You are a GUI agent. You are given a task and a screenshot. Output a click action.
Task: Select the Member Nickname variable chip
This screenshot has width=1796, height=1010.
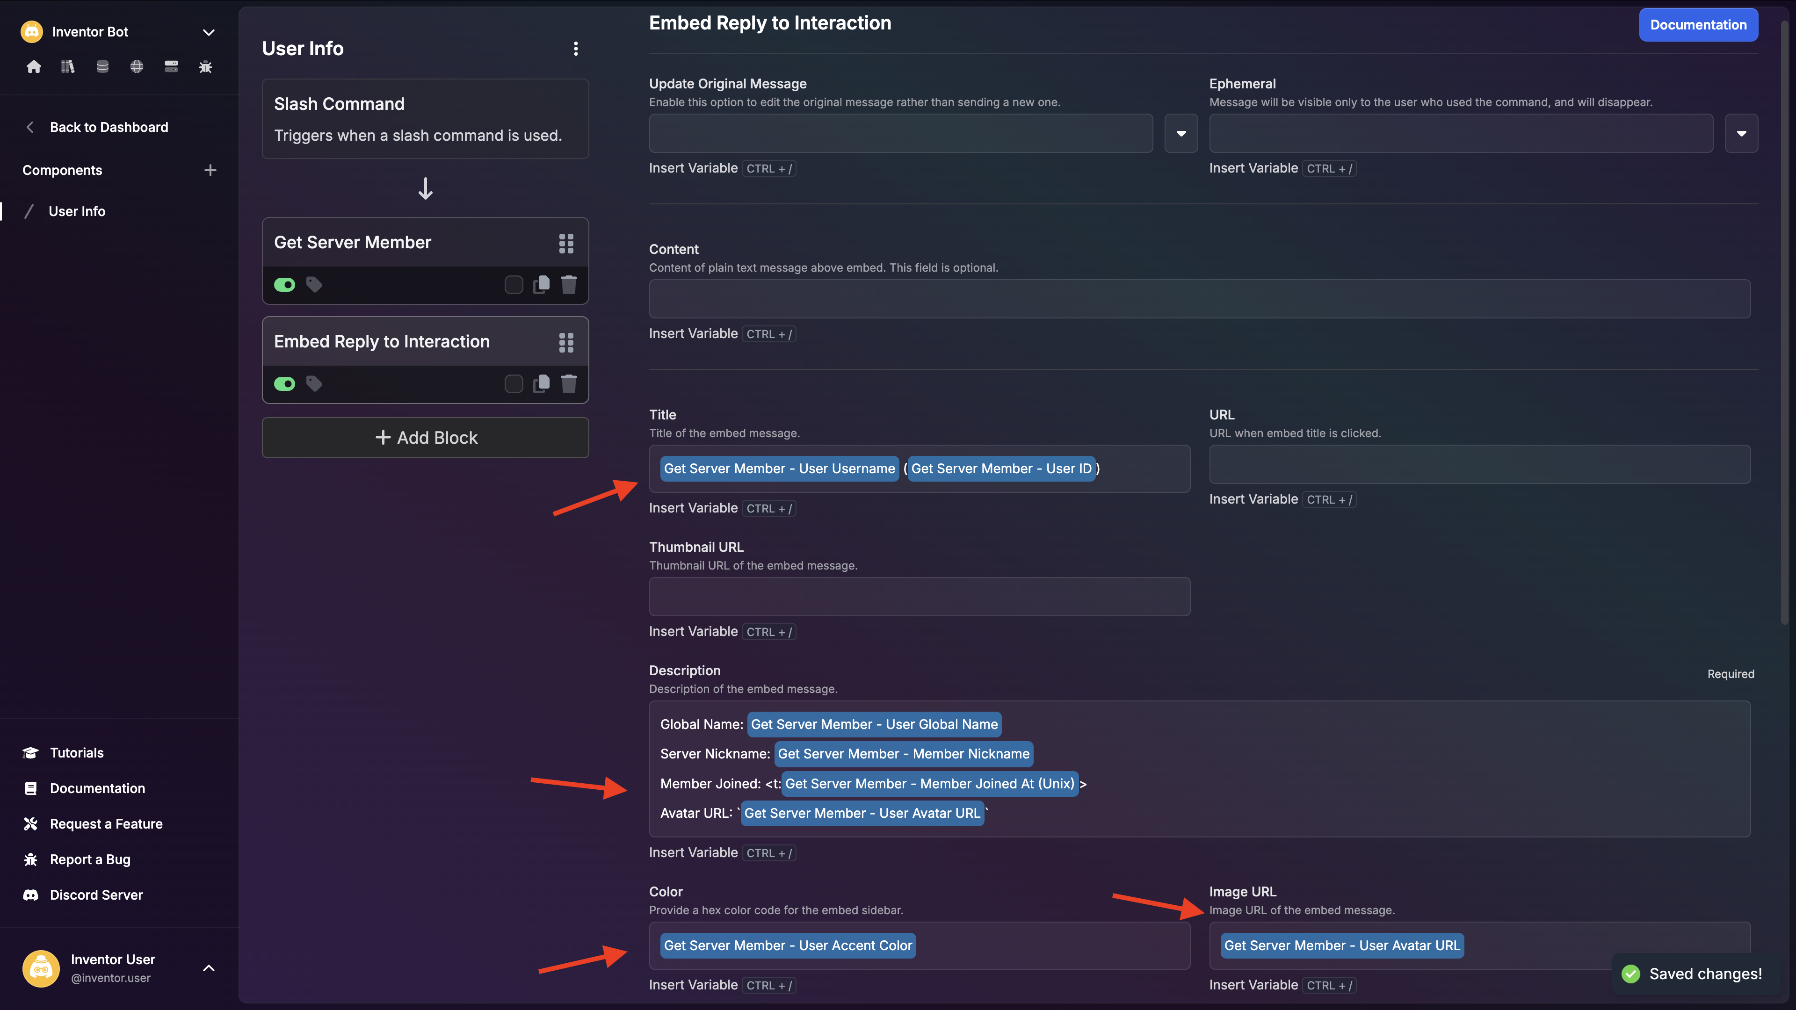pos(904,753)
